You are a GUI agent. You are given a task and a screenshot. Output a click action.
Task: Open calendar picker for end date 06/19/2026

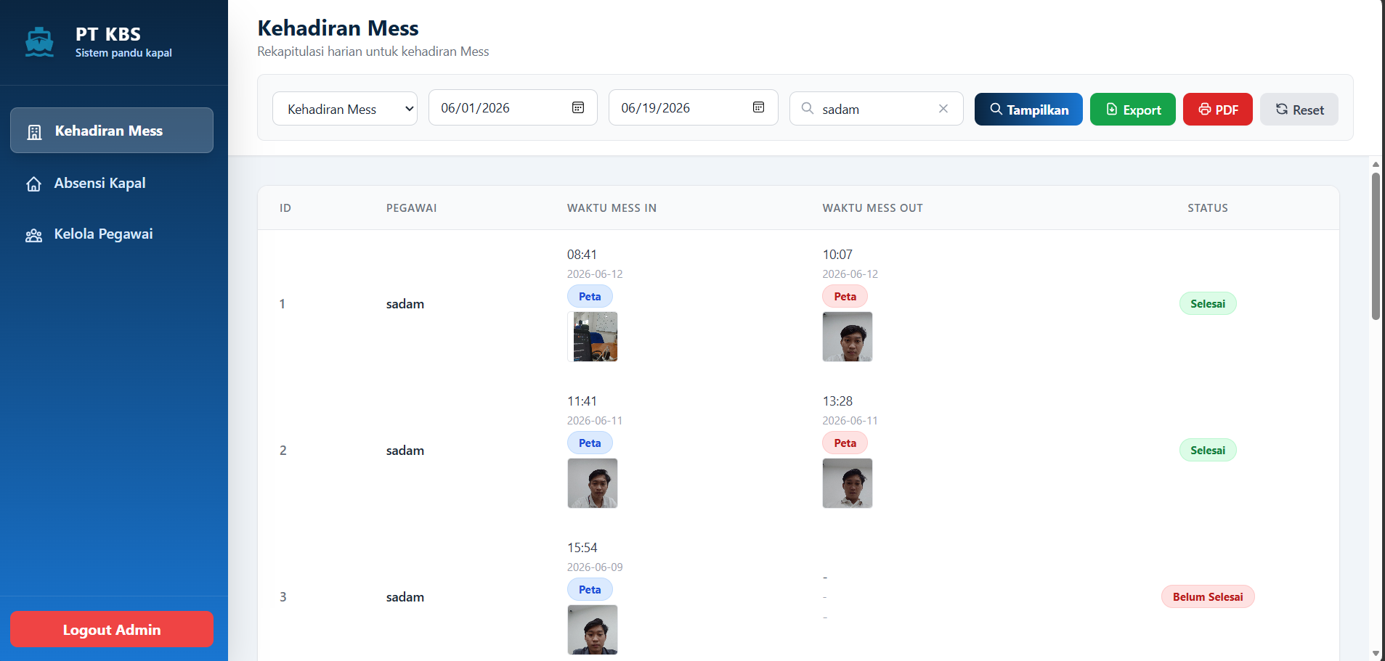point(758,107)
